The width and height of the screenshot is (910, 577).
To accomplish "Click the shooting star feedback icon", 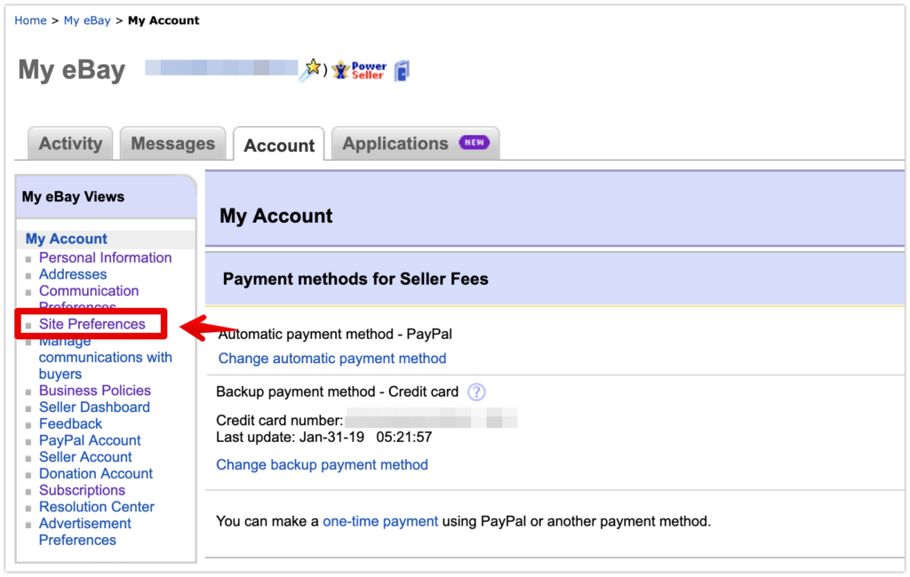I will [310, 70].
